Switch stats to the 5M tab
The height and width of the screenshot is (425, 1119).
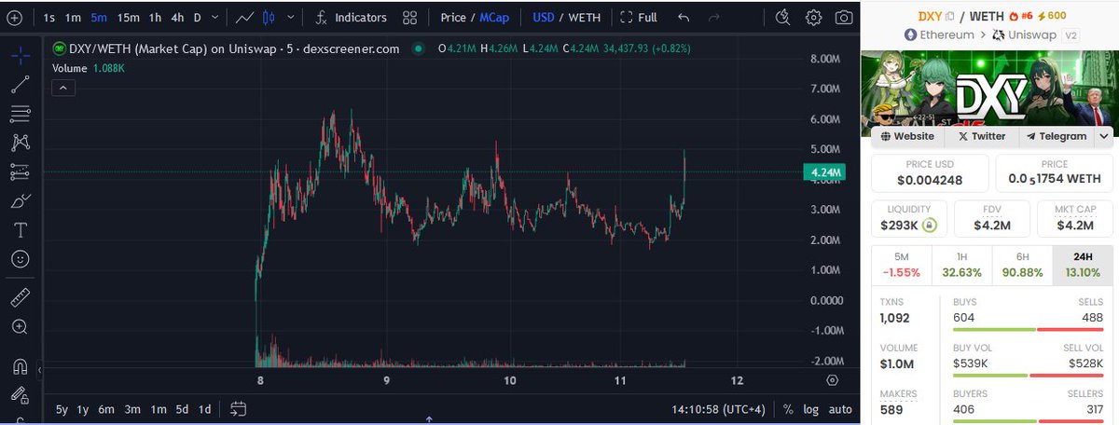pyautogui.click(x=900, y=266)
